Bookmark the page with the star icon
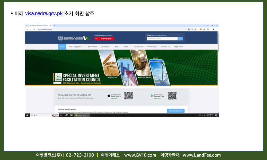Screen dimensions: 267x160 196,29
